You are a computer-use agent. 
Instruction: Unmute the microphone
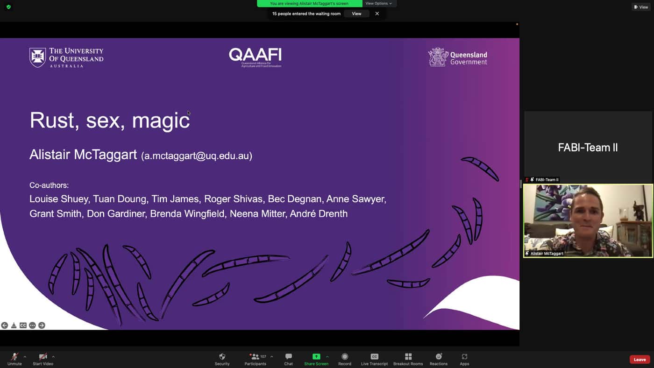pos(14,359)
